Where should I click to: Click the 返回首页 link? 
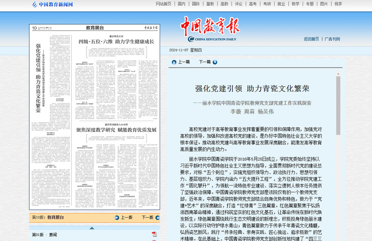[x=311, y=39]
